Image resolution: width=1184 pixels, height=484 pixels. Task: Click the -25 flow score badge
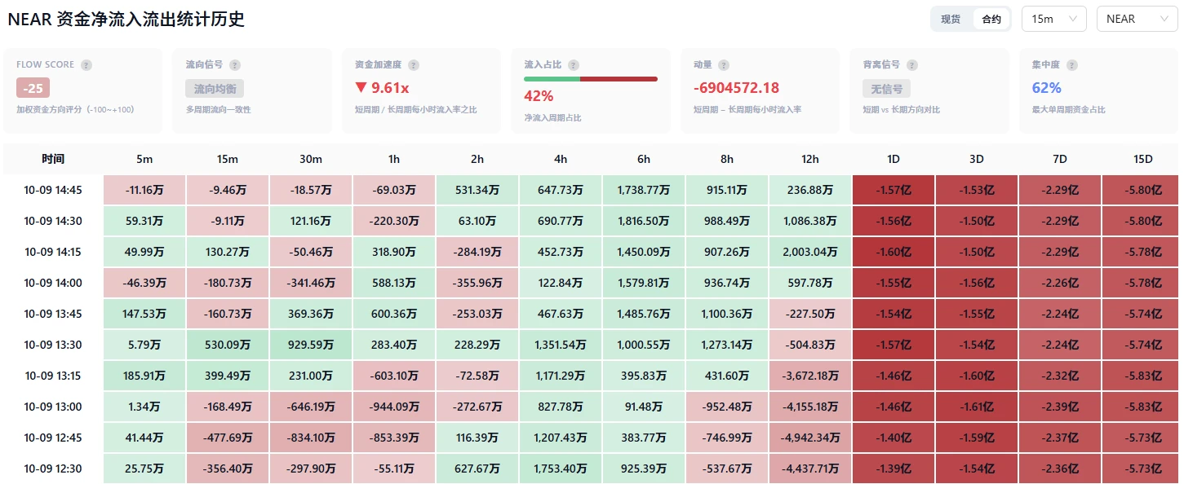pyautogui.click(x=33, y=88)
